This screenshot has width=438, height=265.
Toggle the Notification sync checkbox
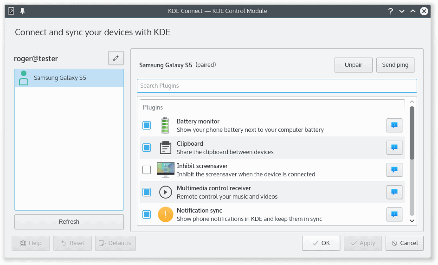[x=147, y=214]
